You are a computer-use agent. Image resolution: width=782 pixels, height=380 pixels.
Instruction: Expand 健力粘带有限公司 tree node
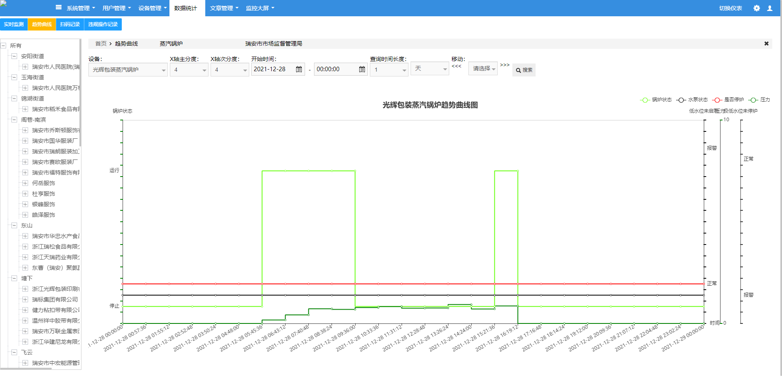click(x=25, y=310)
